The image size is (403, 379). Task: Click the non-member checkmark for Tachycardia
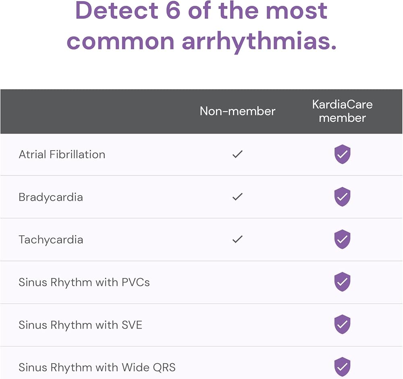point(237,239)
